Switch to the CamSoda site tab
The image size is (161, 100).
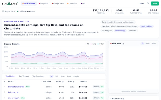point(72,3)
